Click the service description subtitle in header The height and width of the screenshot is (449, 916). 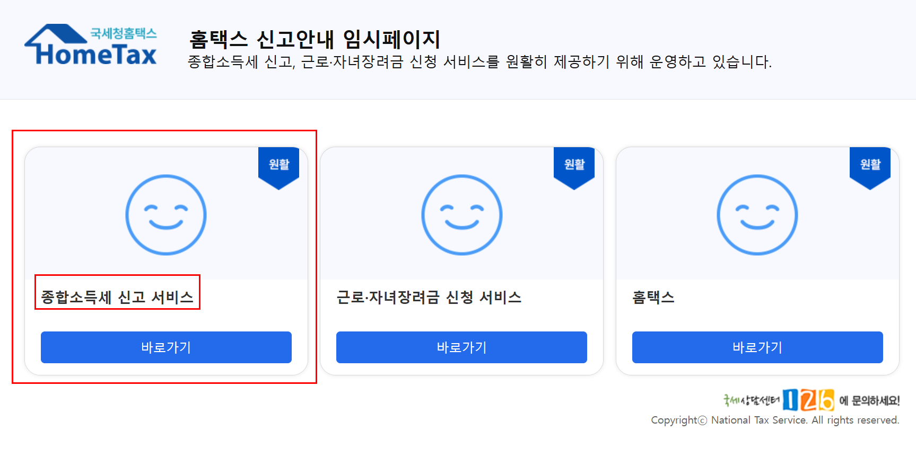(479, 62)
